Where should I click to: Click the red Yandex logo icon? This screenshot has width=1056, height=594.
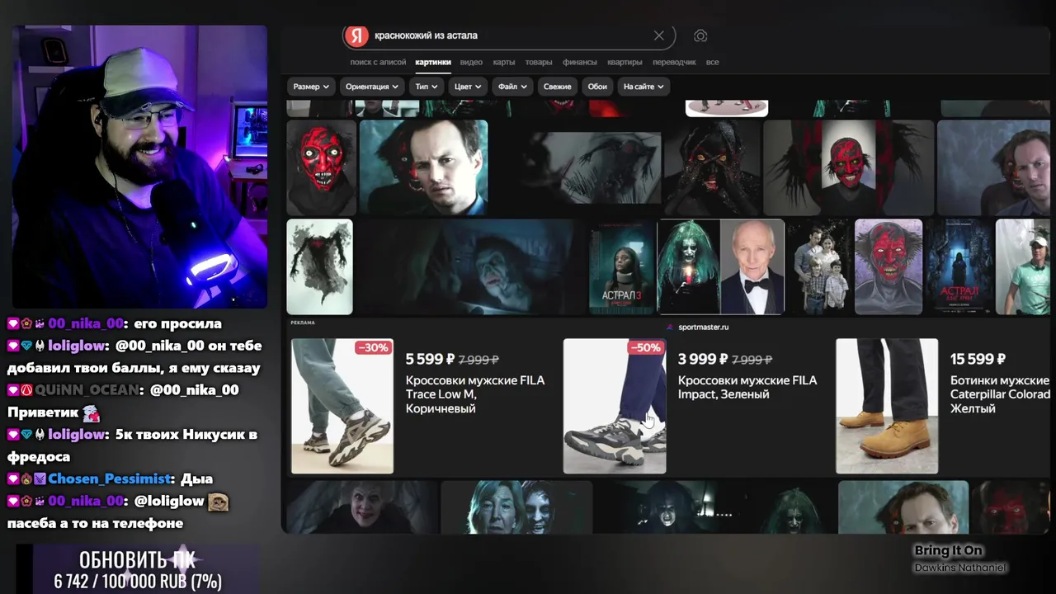pos(356,35)
